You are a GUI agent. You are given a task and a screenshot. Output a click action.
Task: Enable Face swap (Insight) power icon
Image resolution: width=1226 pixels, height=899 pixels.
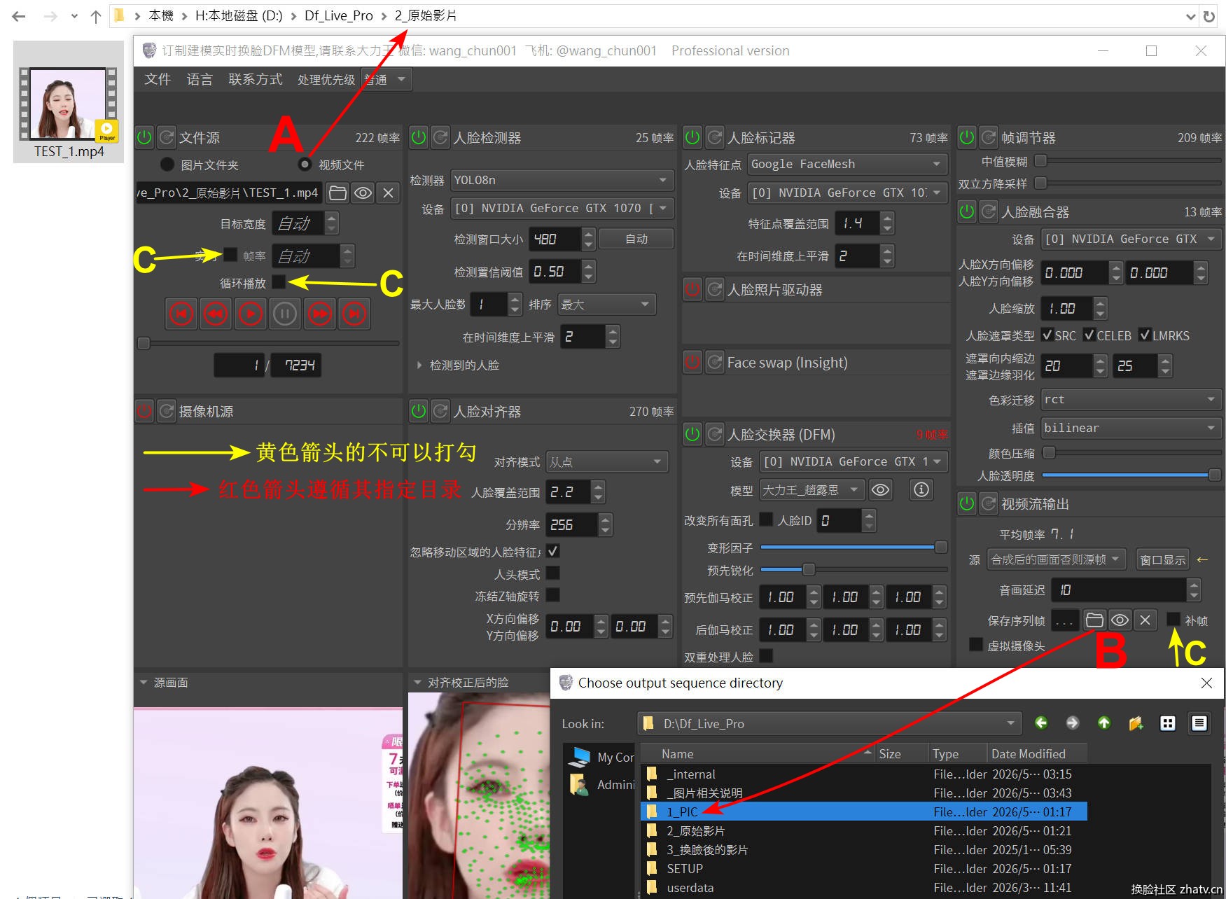692,362
